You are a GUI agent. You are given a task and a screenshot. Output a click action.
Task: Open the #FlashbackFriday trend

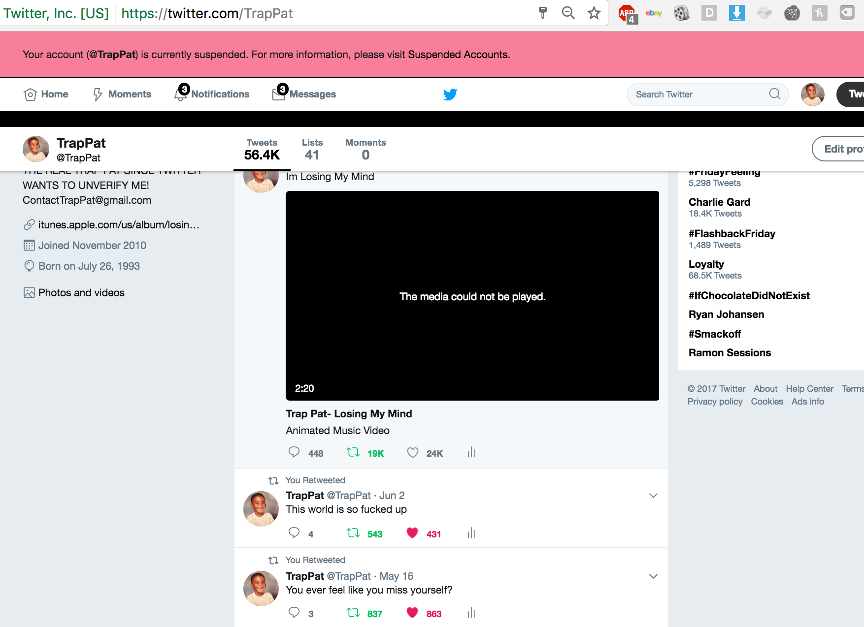(x=732, y=234)
